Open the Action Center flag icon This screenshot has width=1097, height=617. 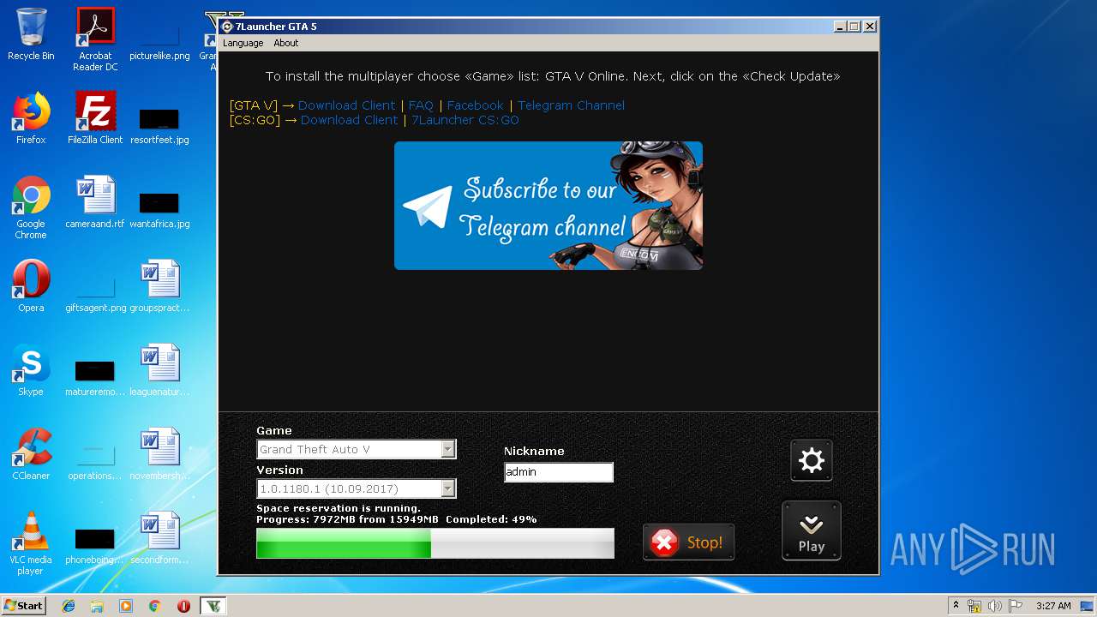pos(1016,606)
